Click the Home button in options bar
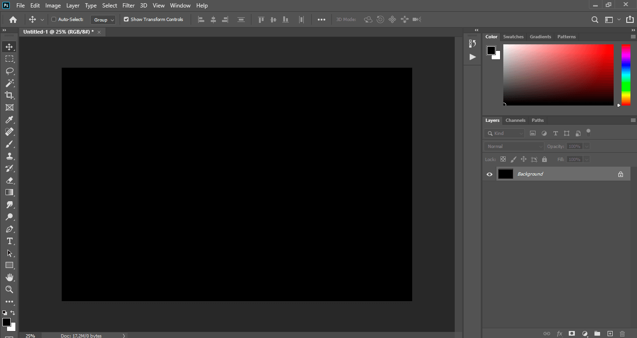 click(x=13, y=20)
